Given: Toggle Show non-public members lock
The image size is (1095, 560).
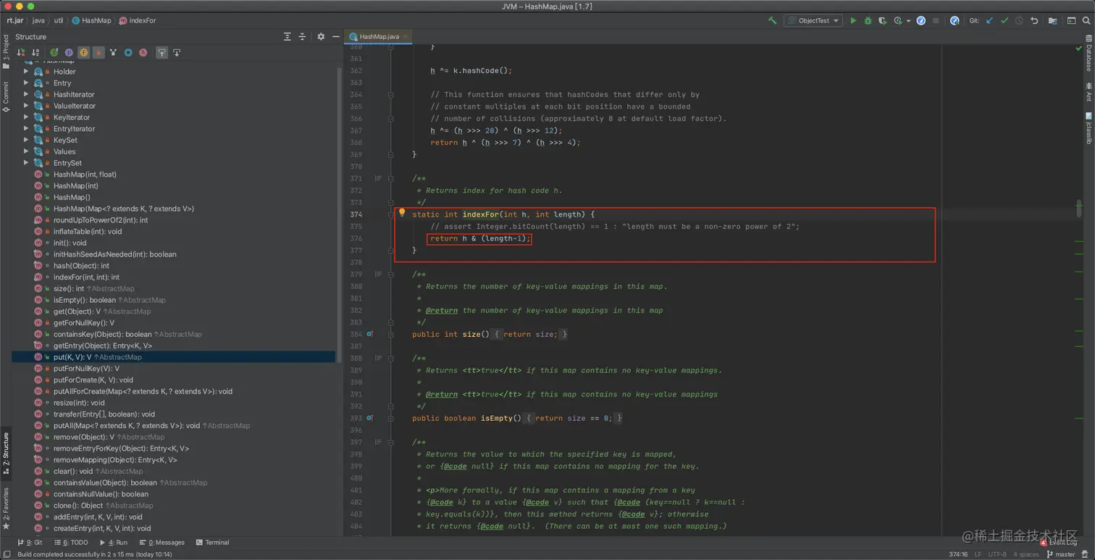Looking at the screenshot, I should click(98, 52).
